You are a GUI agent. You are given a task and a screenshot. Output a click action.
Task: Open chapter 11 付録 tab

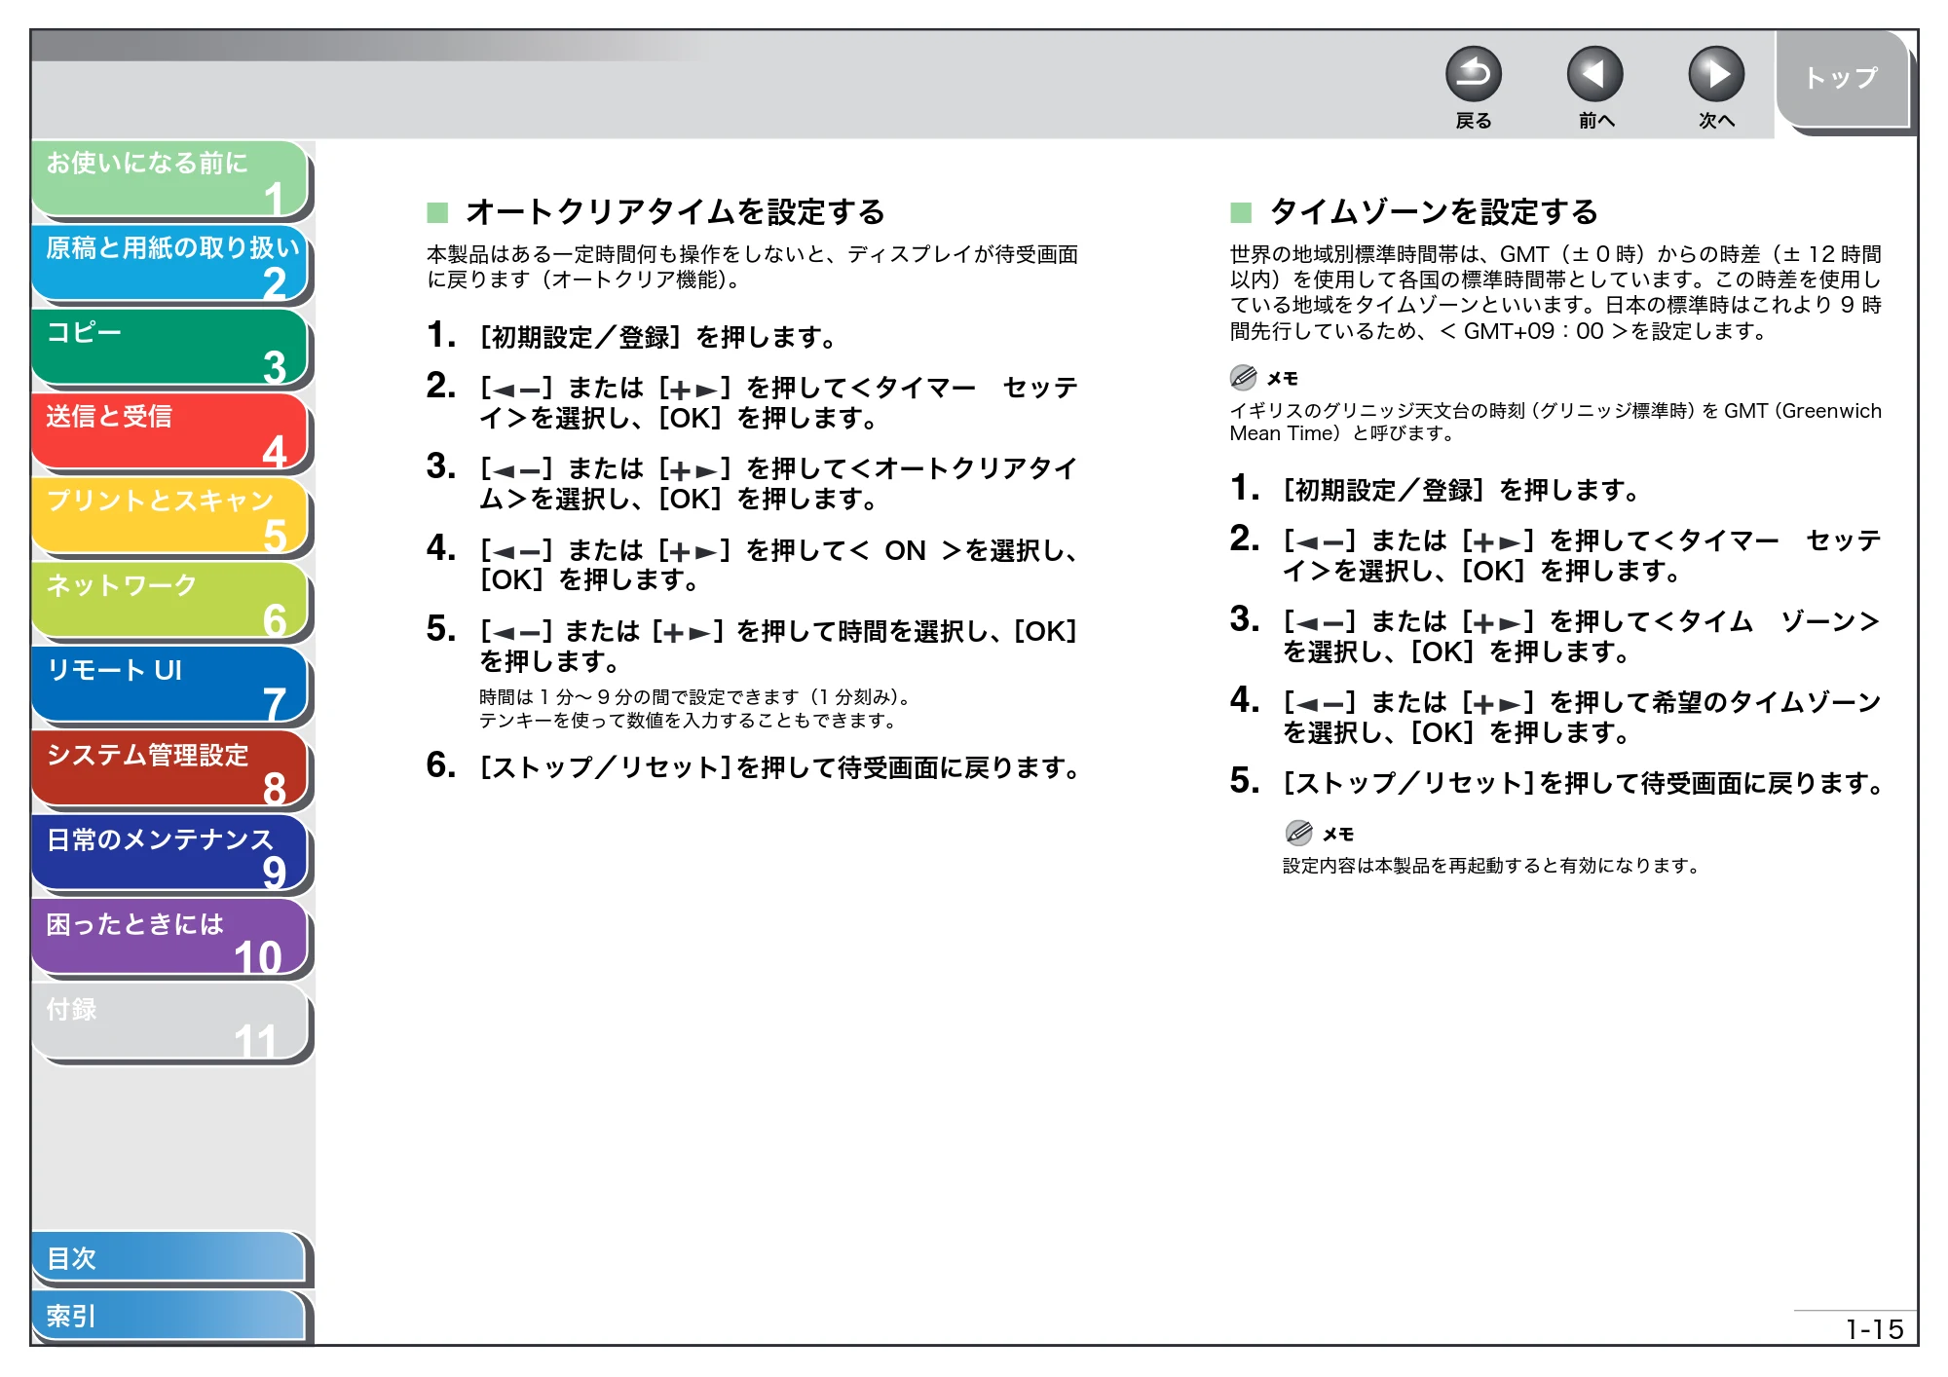169,1023
